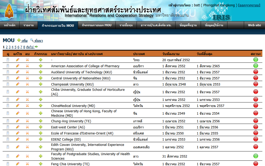Edit the Feng Chia University (TE) row
Screen dimensions: 265x166
pyautogui.click(x=17, y=164)
